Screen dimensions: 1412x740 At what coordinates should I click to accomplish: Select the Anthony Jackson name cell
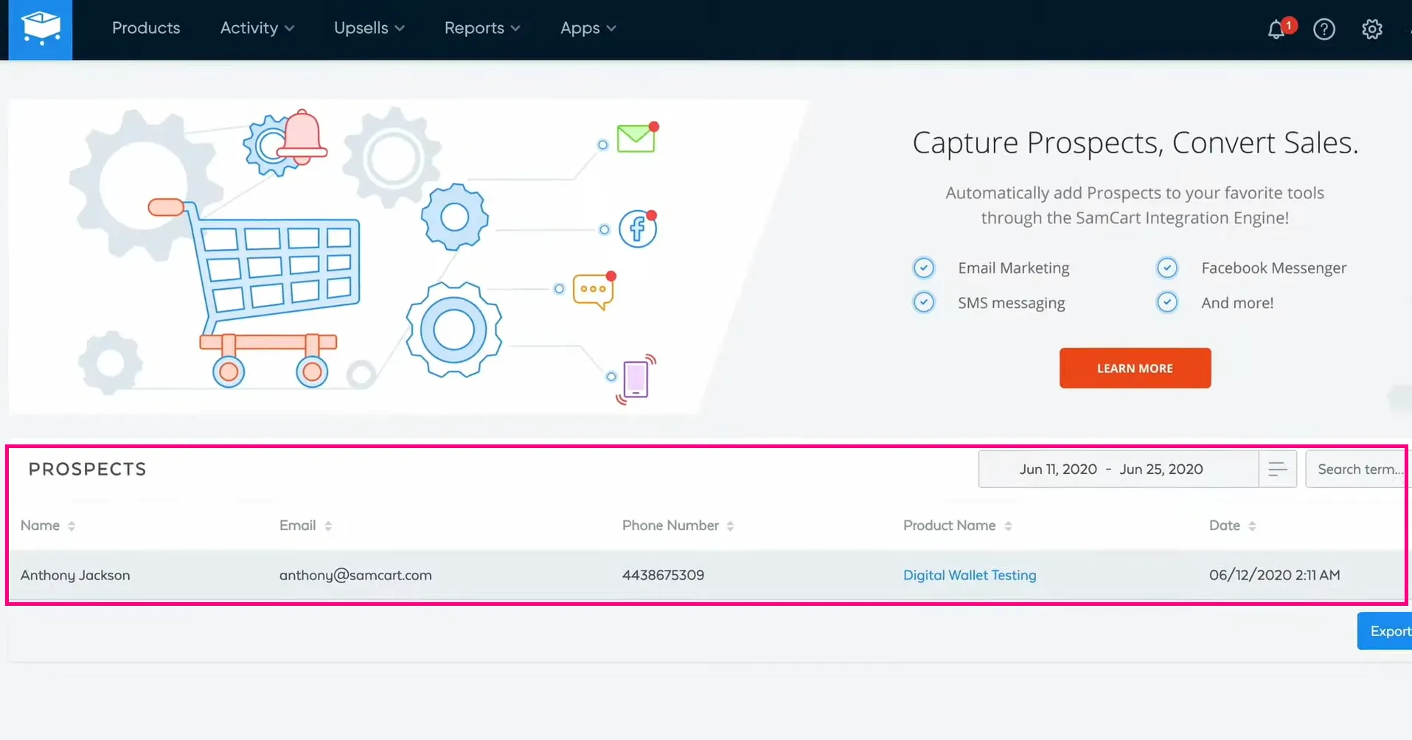75,575
